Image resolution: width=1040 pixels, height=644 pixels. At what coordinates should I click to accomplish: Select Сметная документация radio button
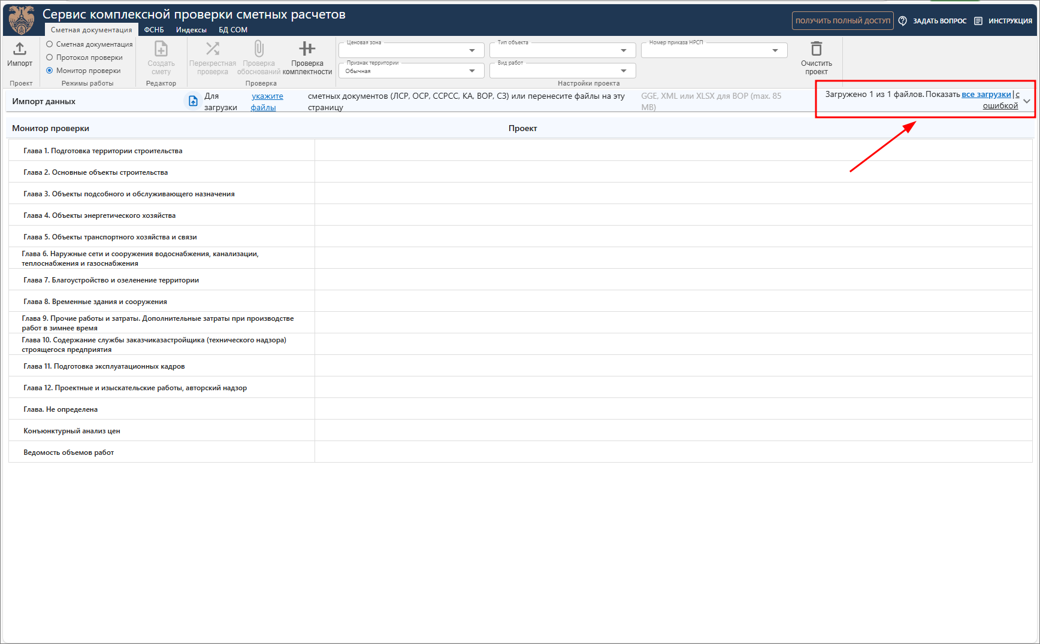click(x=50, y=44)
